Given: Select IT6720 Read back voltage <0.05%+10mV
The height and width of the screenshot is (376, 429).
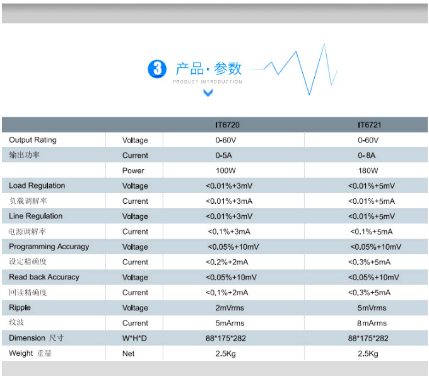Looking at the screenshot, I should click(x=231, y=277).
